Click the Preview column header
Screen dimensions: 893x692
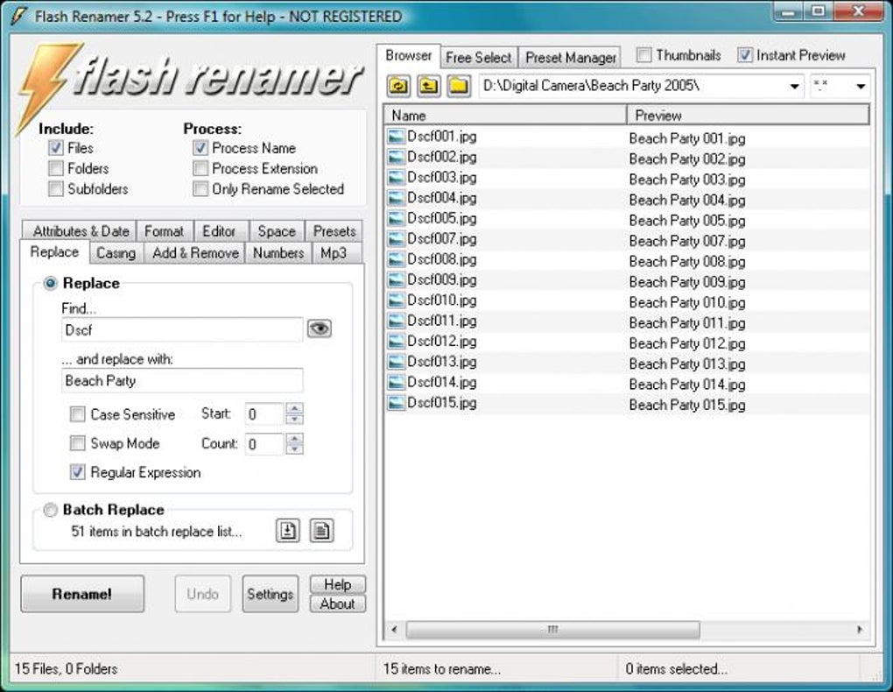(749, 115)
